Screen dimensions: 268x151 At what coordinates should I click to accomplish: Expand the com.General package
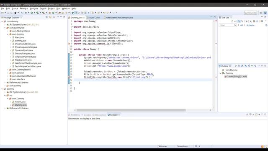pyautogui.click(x=8, y=73)
